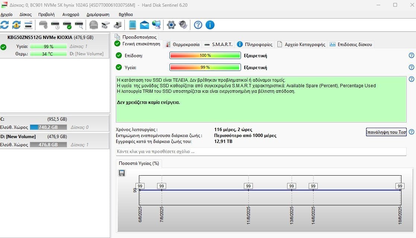
Task: Open the Πληροφορίες tab
Action: click(255, 45)
